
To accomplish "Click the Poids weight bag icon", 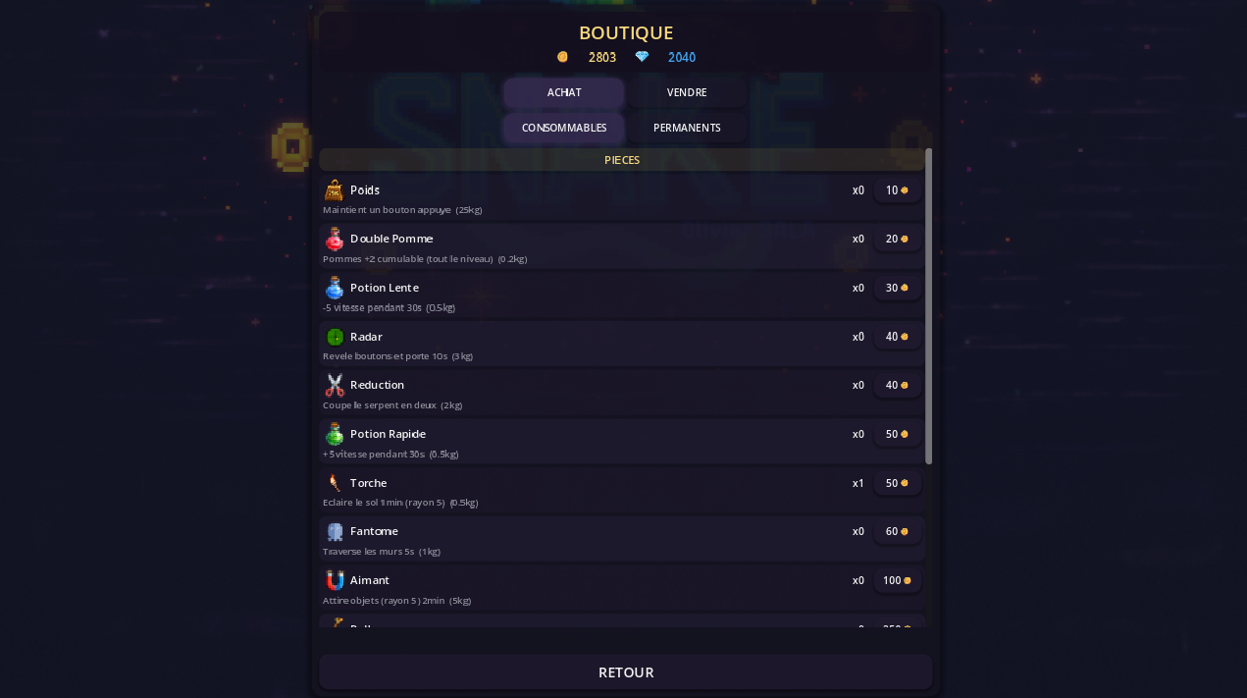I will point(335,189).
